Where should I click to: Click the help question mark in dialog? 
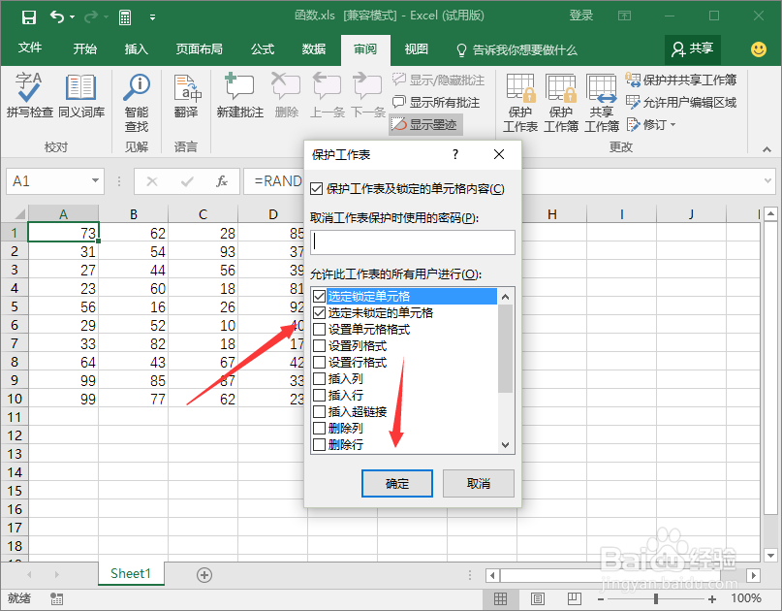pos(455,154)
